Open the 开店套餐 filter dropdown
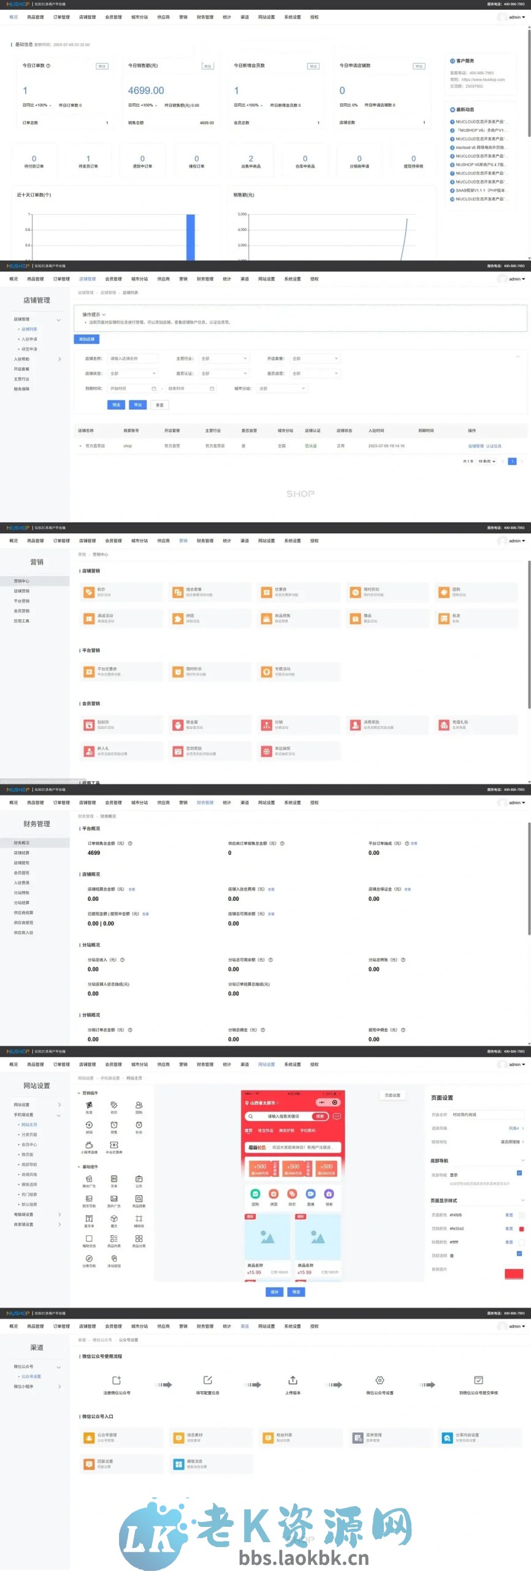This screenshot has height=1571, width=531. [x=315, y=358]
